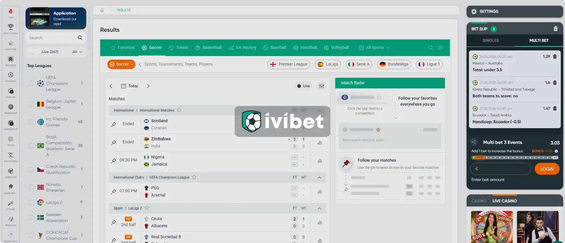
Task: Open the All dropdown next to Live (247)
Action: 77,52
